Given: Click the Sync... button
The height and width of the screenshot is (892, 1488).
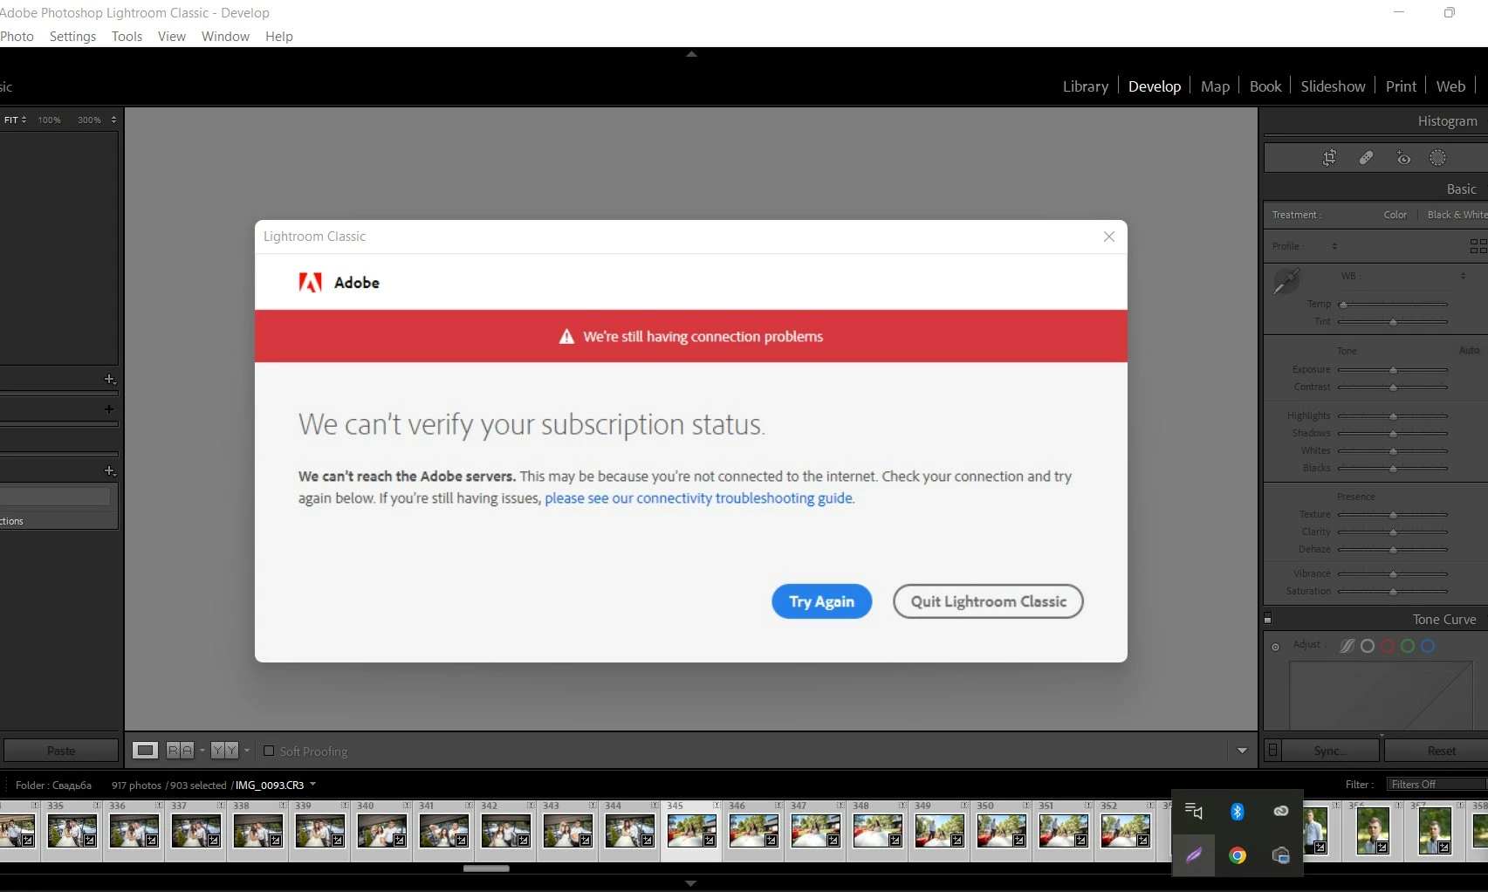Looking at the screenshot, I should (1330, 751).
